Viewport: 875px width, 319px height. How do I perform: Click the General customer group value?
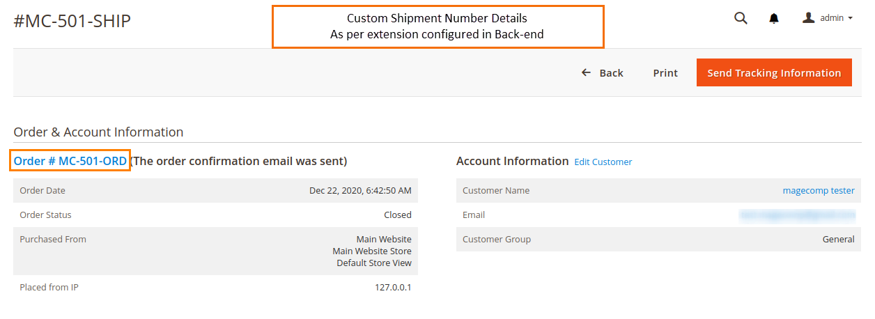[838, 239]
